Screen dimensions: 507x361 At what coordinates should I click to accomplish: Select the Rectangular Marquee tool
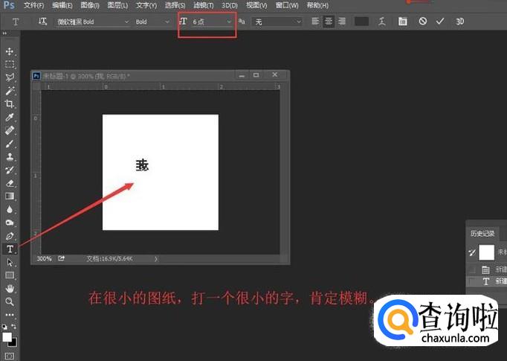point(10,65)
